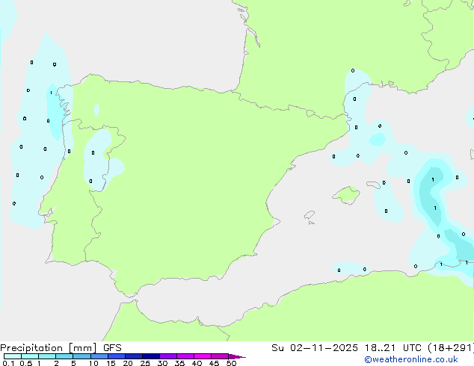The height and width of the screenshot is (366, 474).
Task: Pick the 30–35 mm legend swatch
Action: point(168,356)
